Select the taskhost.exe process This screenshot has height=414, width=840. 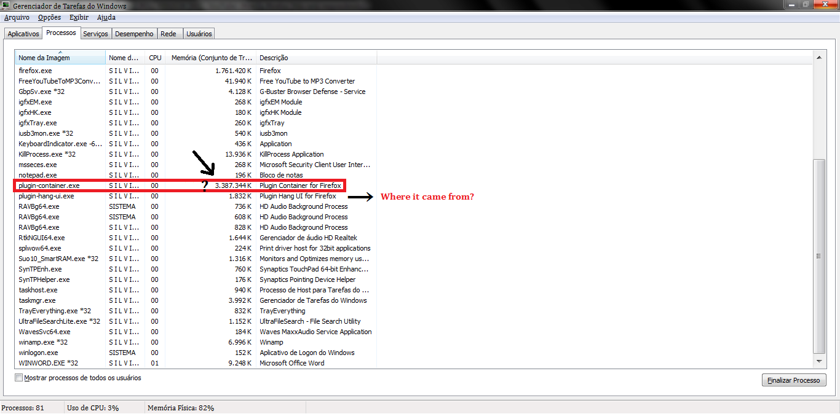[196, 290]
